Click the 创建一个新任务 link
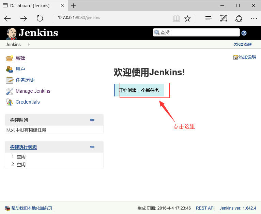 point(143,90)
